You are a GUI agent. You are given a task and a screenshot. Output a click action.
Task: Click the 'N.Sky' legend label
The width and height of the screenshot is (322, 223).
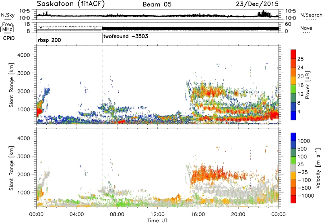[8, 15]
